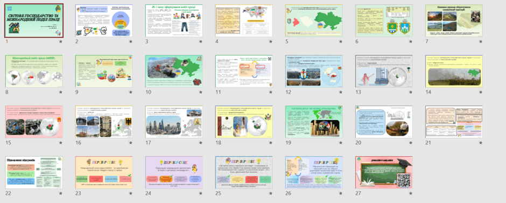Select the title slide 1 thumbnail
Viewport: 506px width, 203px height.
point(34,20)
